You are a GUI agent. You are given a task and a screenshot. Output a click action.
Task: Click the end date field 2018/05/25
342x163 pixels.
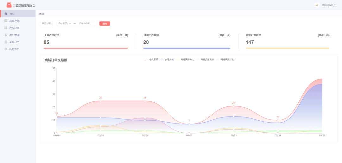tap(84, 23)
